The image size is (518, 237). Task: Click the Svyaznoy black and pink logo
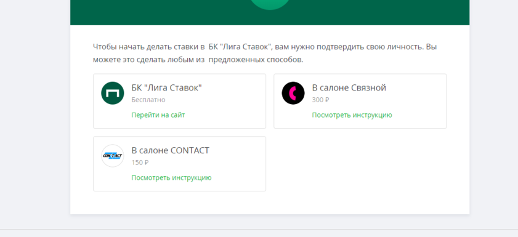293,93
